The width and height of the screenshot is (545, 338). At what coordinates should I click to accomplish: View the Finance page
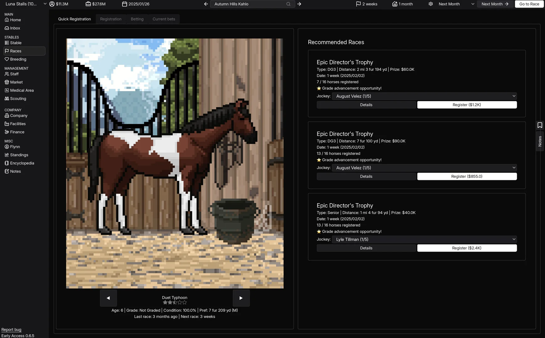17,132
